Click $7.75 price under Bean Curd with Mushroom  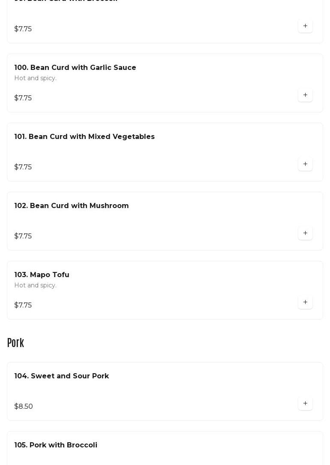[23, 236]
